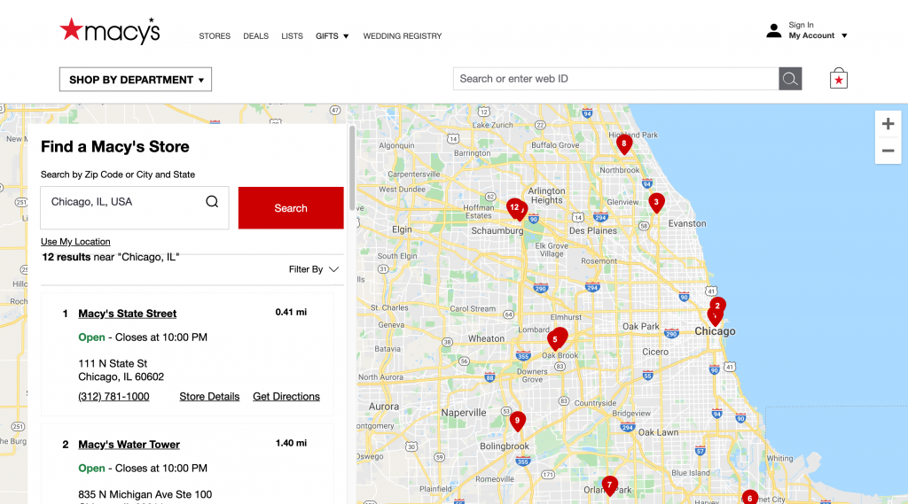Open Macy's Water Tower store link

[129, 445]
